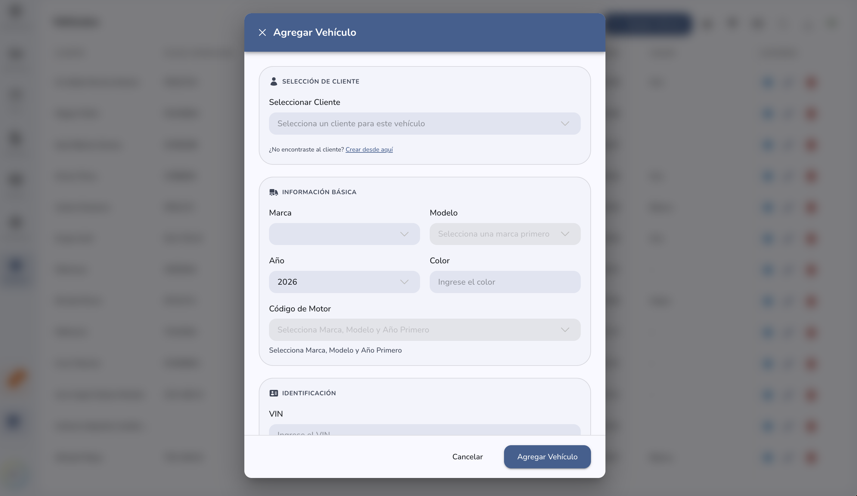Open the Marca dropdown
This screenshot has width=857, height=496.
tap(344, 234)
